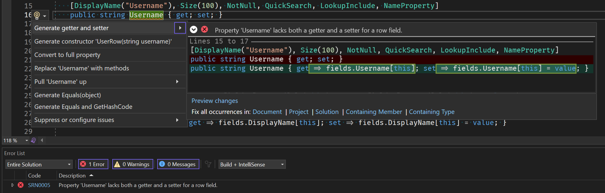The width and height of the screenshot is (605, 193).
Task: Open the SRN0005 error code link
Action: tap(39, 185)
